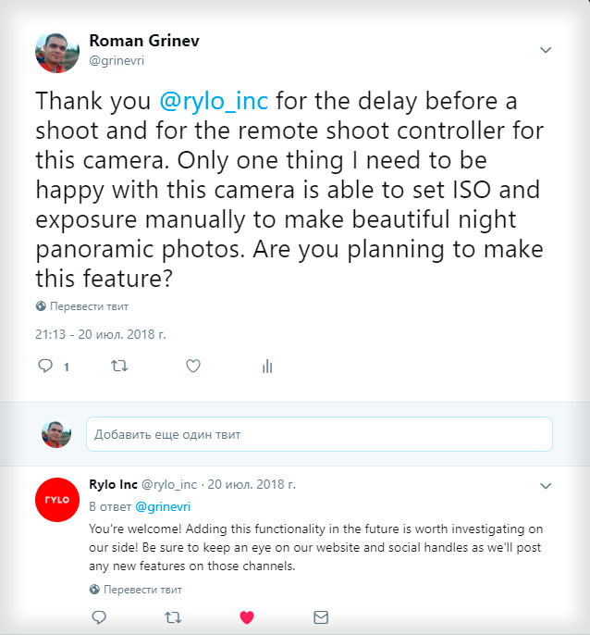Open the red Rylo logo avatar

click(x=56, y=500)
